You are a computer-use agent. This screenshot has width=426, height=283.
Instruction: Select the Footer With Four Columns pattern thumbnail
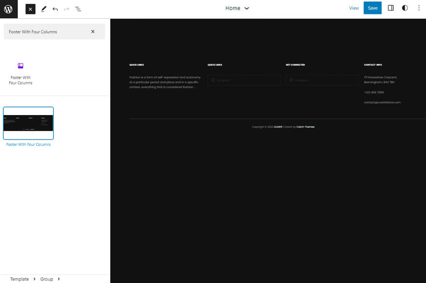click(28, 123)
